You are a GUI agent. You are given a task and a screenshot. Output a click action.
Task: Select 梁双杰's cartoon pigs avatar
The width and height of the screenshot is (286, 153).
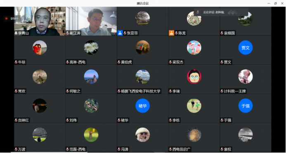194,48
